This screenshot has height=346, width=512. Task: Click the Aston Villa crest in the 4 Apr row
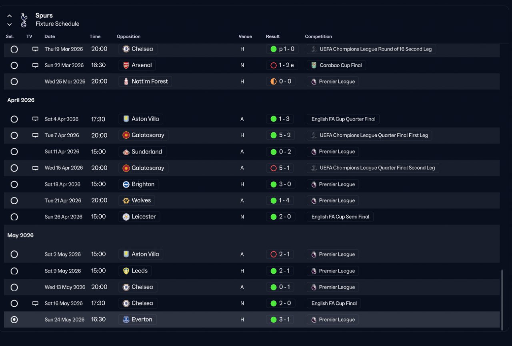coord(126,119)
